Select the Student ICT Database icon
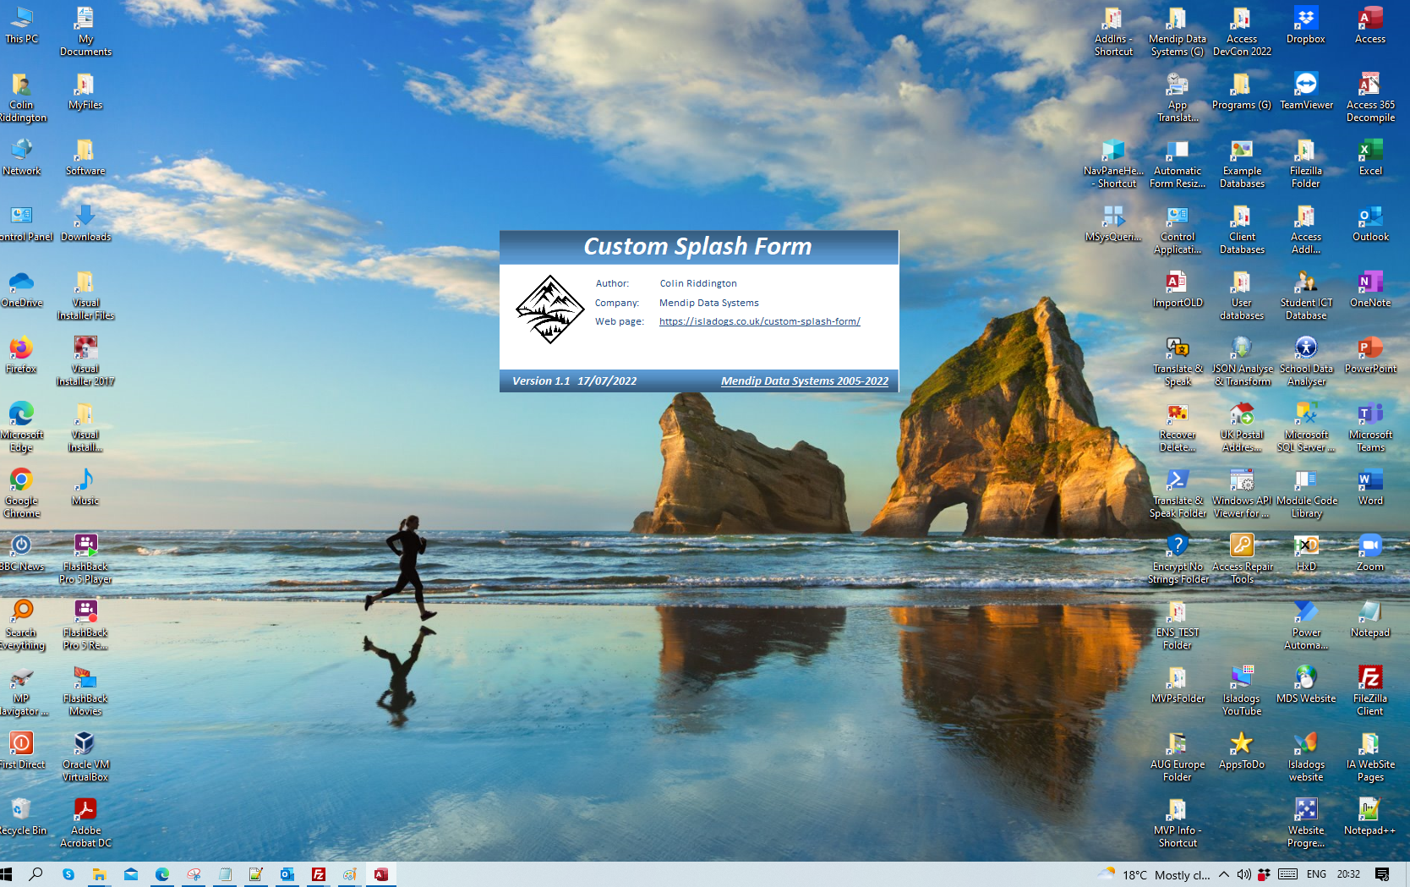Image resolution: width=1410 pixels, height=887 pixels. coord(1306,295)
